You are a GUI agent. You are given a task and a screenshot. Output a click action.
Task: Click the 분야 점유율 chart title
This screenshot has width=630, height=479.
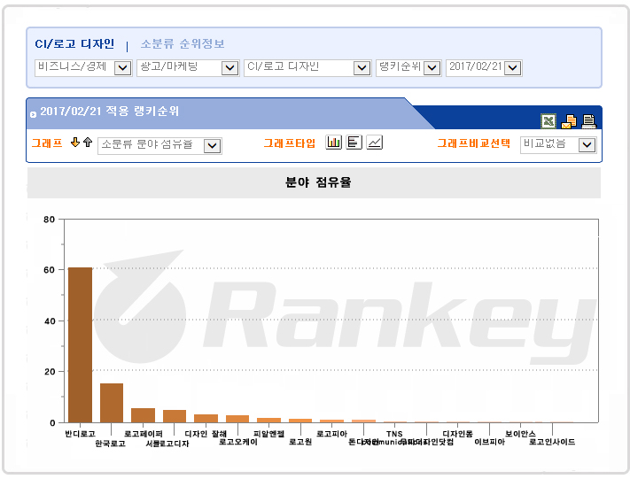click(x=318, y=182)
